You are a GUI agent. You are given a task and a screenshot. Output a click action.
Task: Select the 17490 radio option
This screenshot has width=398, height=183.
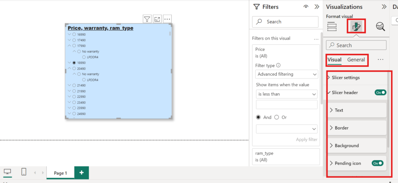(74, 40)
